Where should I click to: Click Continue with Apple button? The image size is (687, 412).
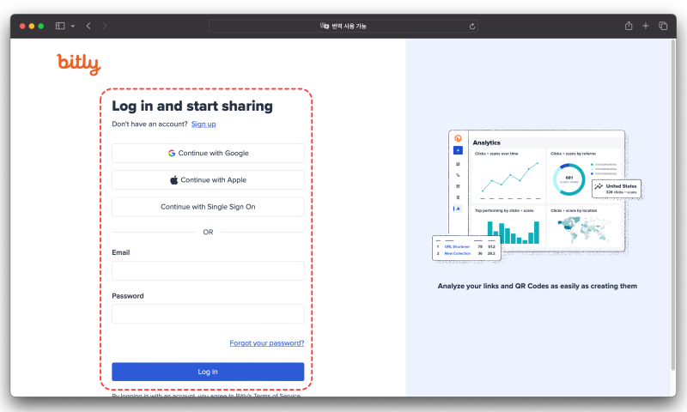(x=208, y=180)
